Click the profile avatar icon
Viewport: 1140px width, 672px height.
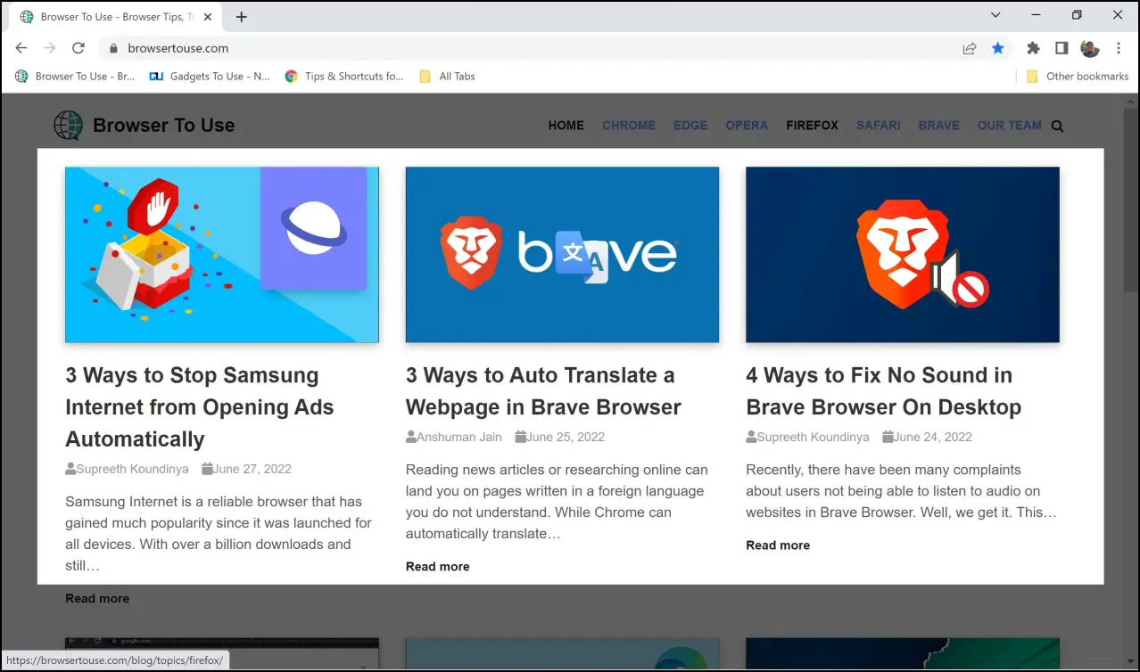pyautogui.click(x=1090, y=48)
